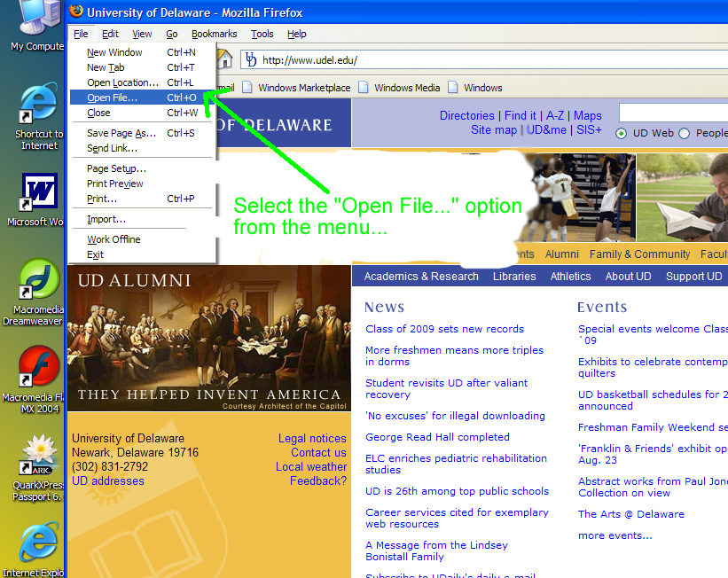
Task: Click the Home toolbar button
Action: point(224,59)
